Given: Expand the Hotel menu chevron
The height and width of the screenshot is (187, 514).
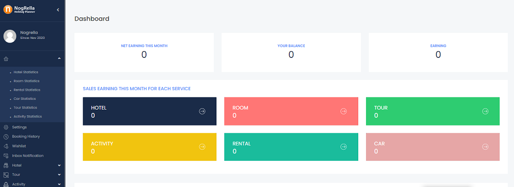Looking at the screenshot, I should tap(59, 165).
